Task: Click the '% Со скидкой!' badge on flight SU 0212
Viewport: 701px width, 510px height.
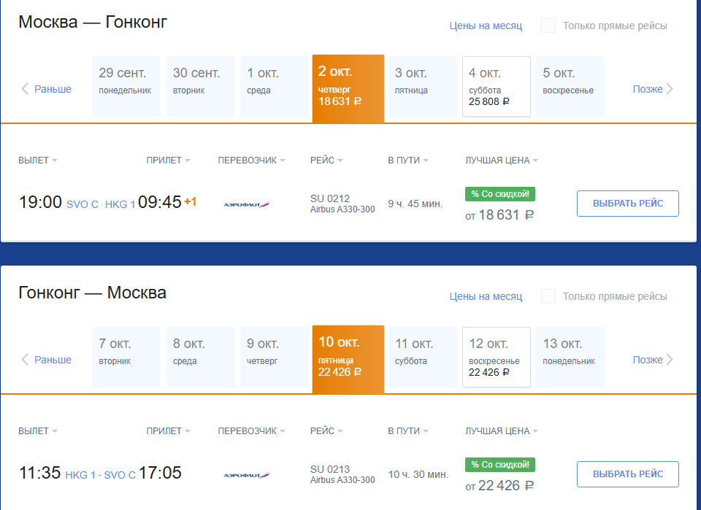Action: pos(499,194)
